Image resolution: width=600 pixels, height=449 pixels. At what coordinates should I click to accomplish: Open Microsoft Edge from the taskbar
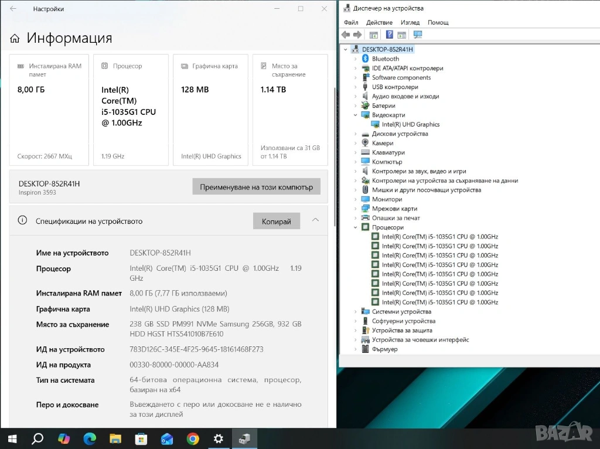point(90,438)
